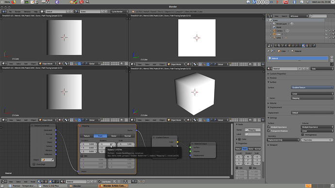
Task: Expand the Preview panel
Action: pos(273,78)
